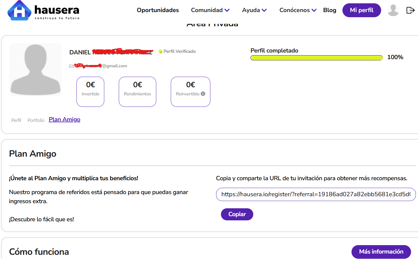This screenshot has height=259, width=418.
Task: Click the logout icon in the header
Action: click(x=410, y=10)
